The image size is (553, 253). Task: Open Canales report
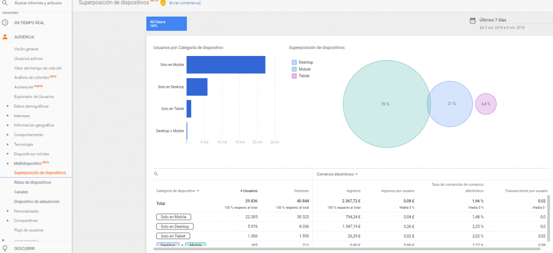coord(21,192)
